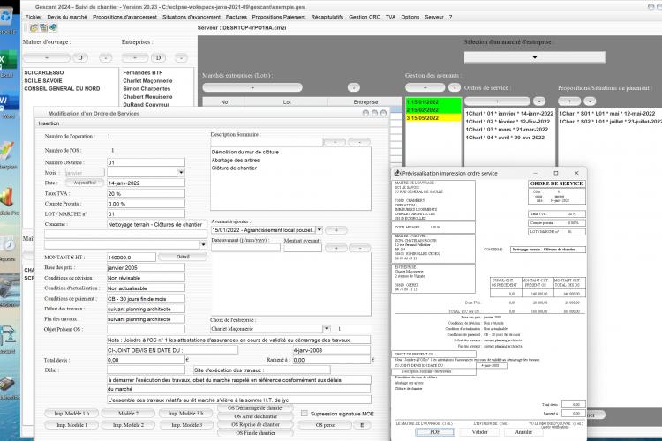The width and height of the screenshot is (662, 441).
Task: Open the Serveur menu
Action: (434, 17)
